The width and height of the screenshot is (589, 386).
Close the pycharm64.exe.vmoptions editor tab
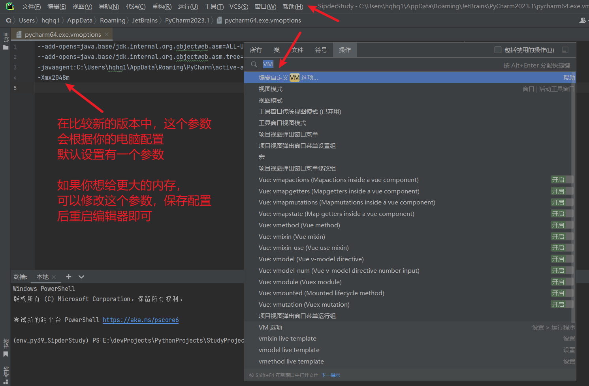[107, 34]
